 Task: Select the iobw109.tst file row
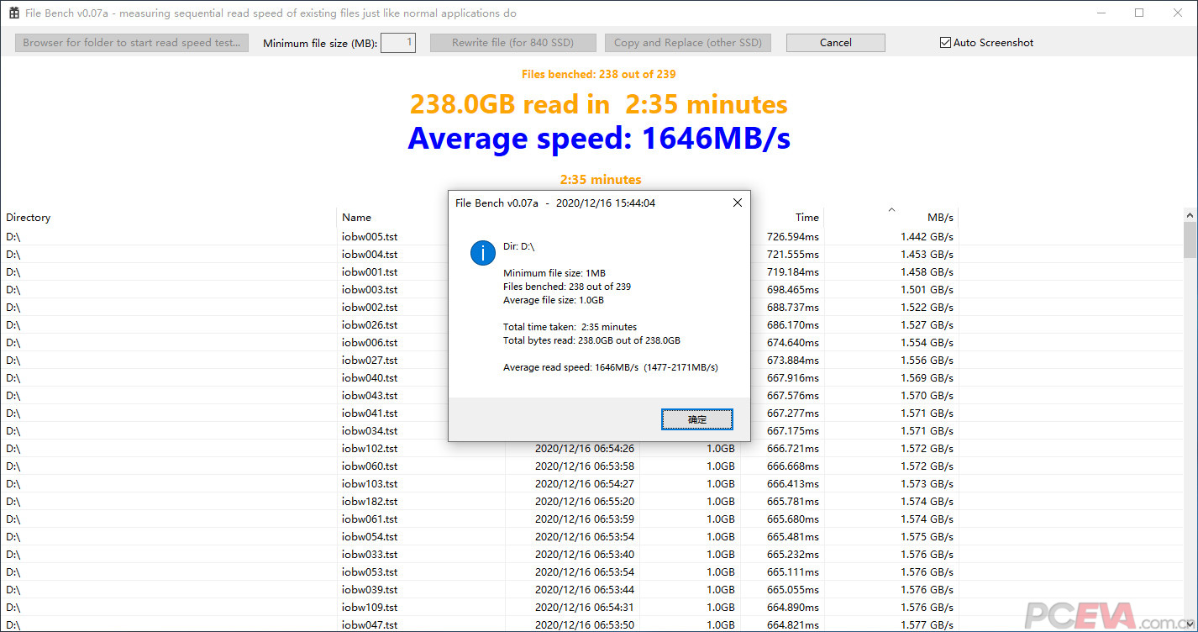(x=370, y=608)
